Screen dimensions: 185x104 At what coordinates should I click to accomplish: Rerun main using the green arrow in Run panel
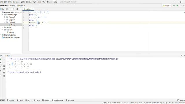[x=1, y=59]
